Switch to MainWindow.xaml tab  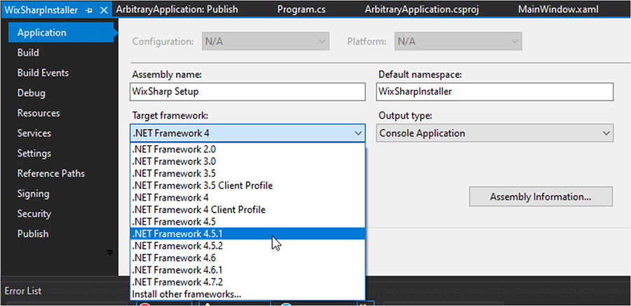[558, 9]
